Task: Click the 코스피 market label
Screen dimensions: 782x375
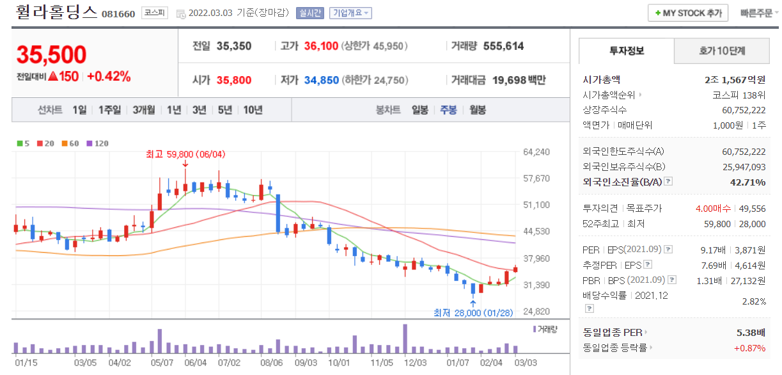Action: coord(155,13)
